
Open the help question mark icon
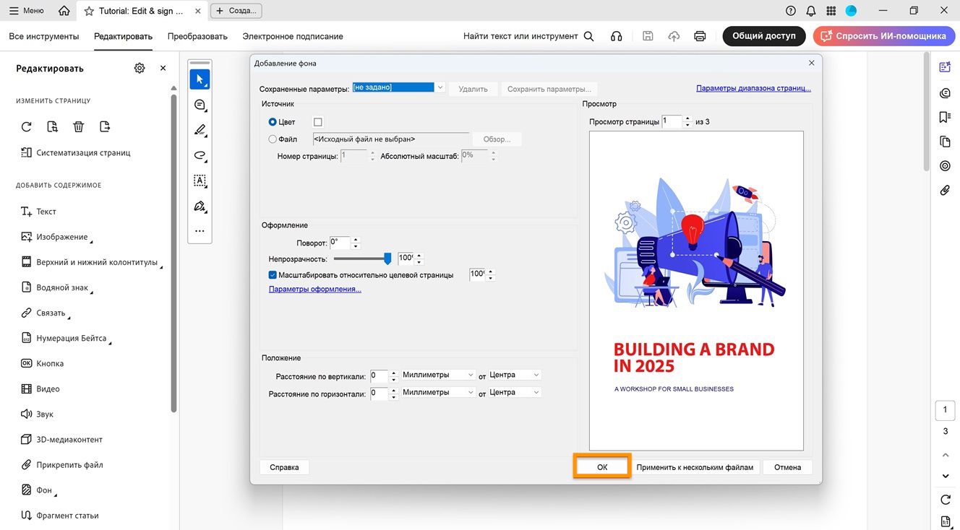pos(791,11)
